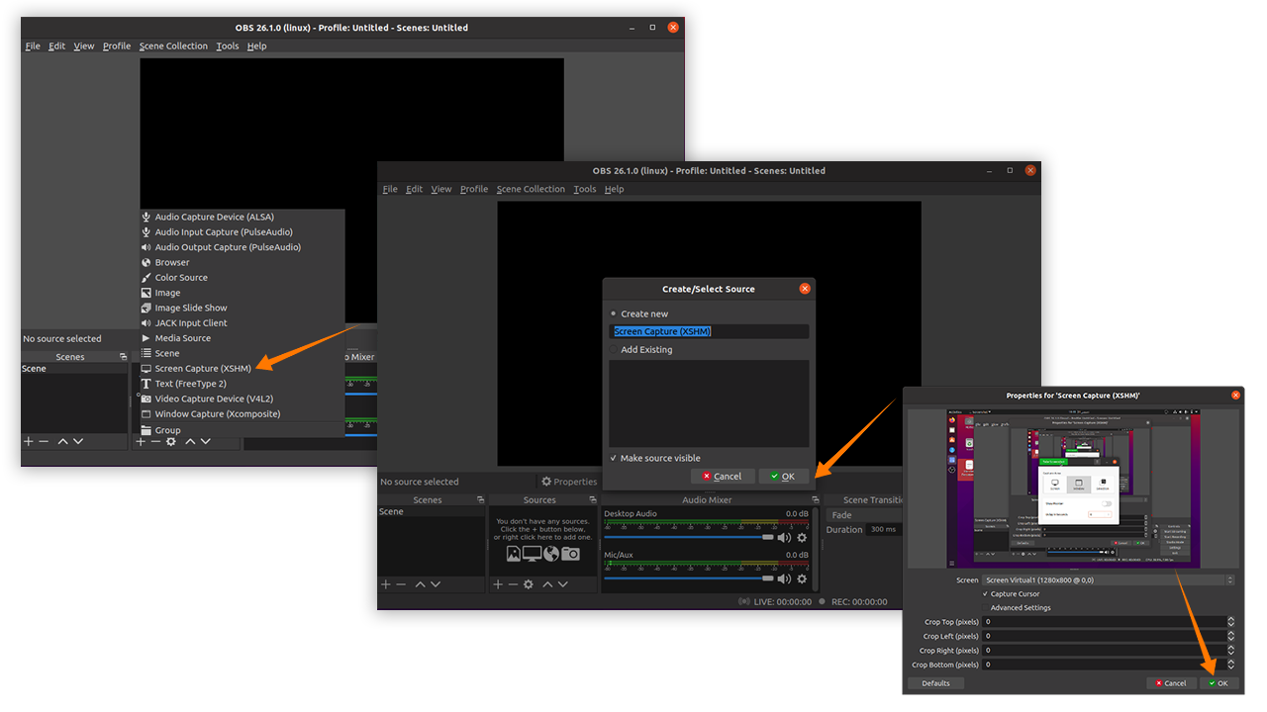Adjust Crop Top stepper arrows

[1231, 622]
